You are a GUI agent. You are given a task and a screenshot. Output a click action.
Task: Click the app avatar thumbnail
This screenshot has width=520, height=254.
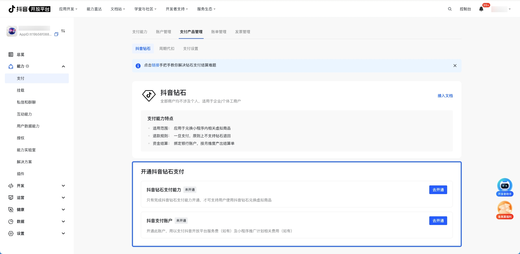click(x=12, y=31)
